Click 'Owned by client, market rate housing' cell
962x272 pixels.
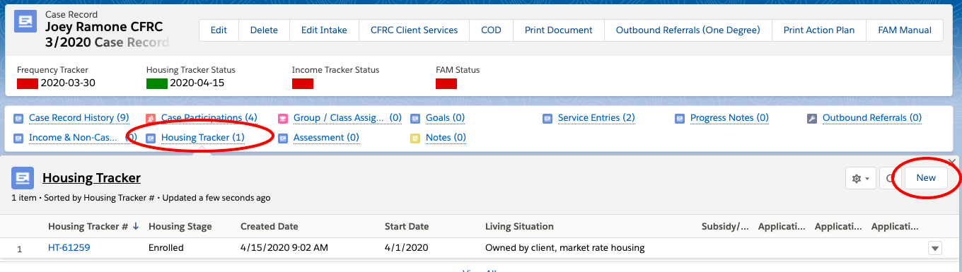tap(565, 248)
